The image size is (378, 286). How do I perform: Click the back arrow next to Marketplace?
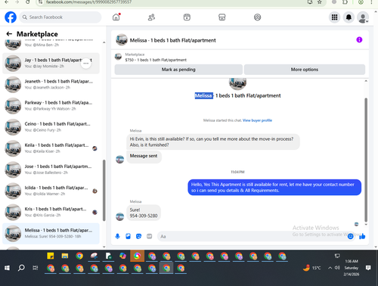point(9,34)
